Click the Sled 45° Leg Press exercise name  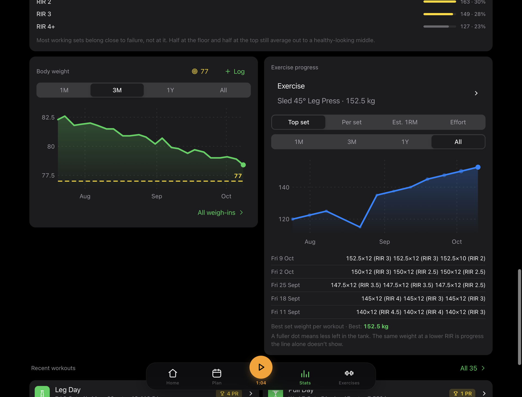(309, 101)
